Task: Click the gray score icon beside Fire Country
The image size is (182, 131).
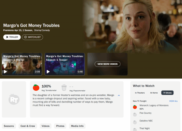Action: [135, 114]
